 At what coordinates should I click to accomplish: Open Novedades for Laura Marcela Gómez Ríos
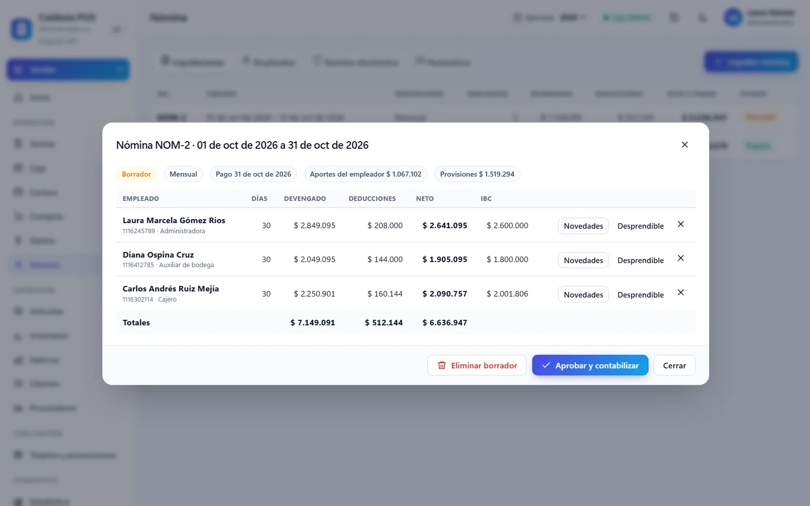[x=583, y=226]
